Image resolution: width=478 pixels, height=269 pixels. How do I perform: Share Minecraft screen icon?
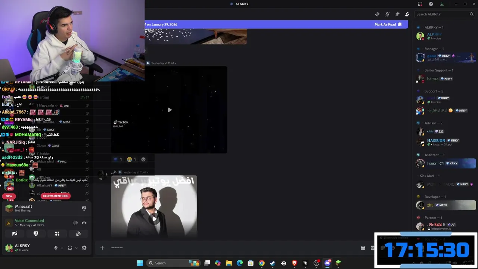coord(84,208)
